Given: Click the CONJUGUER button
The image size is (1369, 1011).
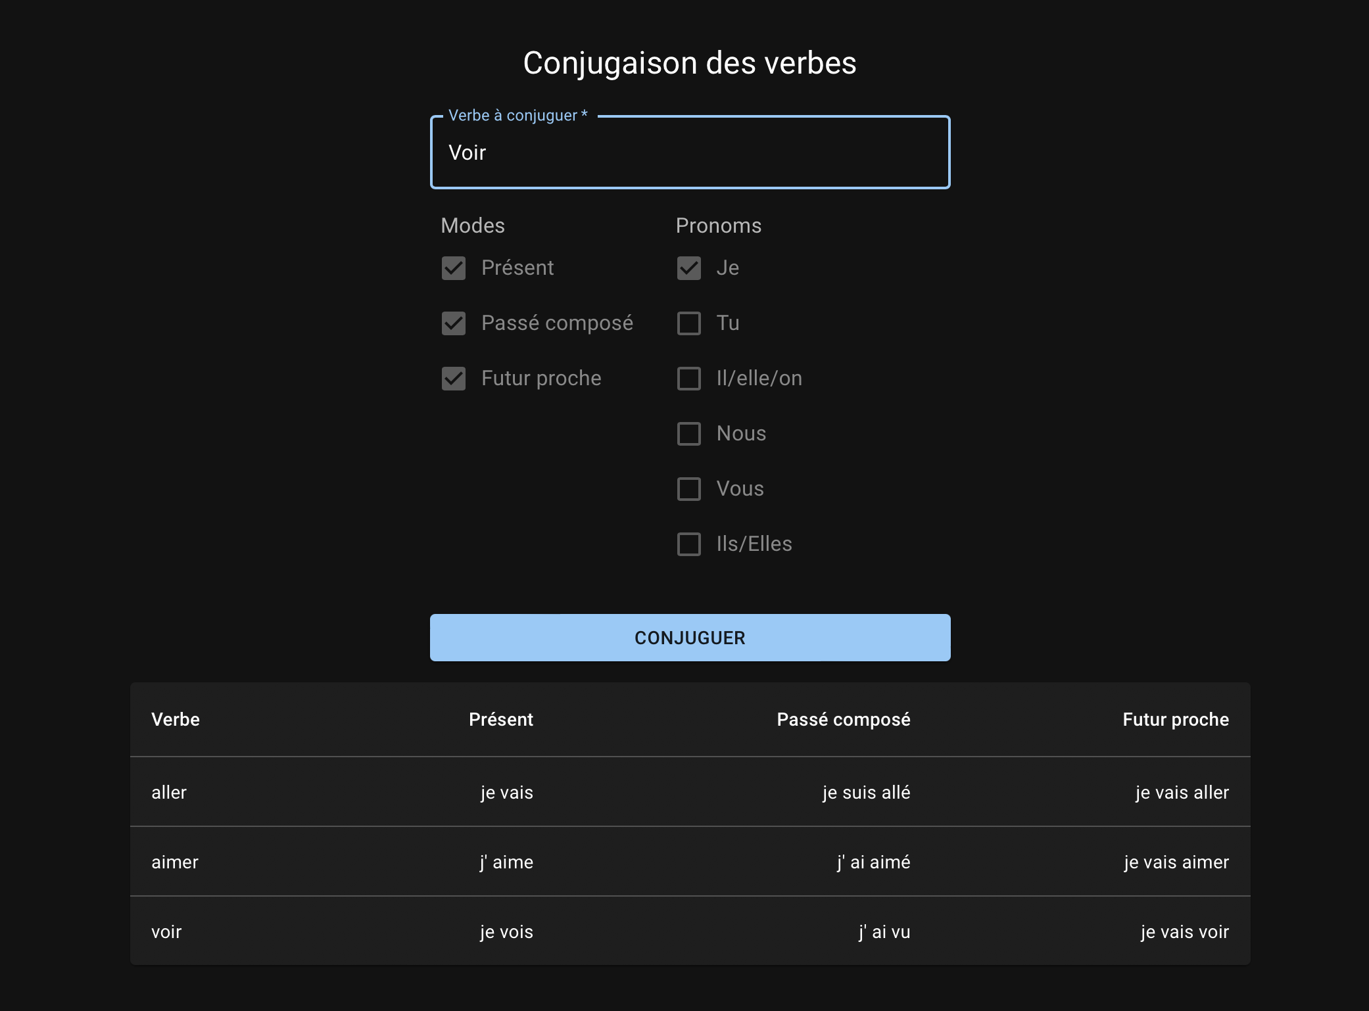Looking at the screenshot, I should click(x=689, y=637).
